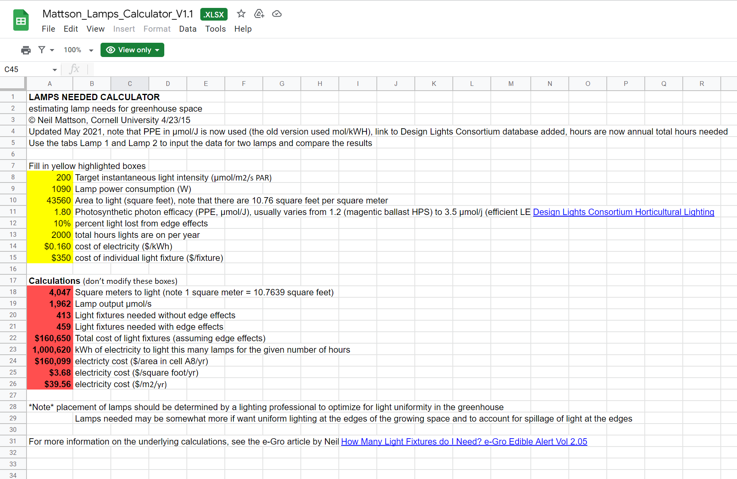Open the 100% zoom level dropdown
This screenshot has height=479, width=737.
click(78, 50)
